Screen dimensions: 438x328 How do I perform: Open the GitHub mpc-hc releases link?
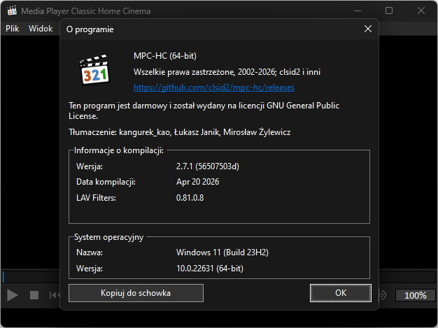click(213, 87)
